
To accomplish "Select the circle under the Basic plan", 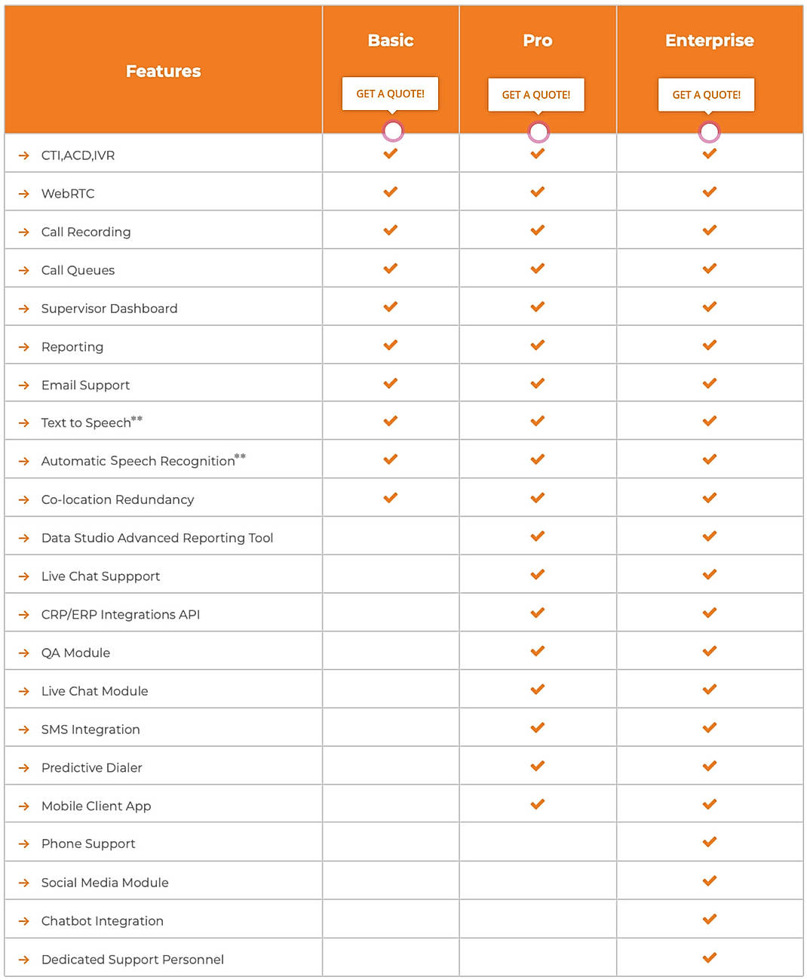I will coord(392,131).
